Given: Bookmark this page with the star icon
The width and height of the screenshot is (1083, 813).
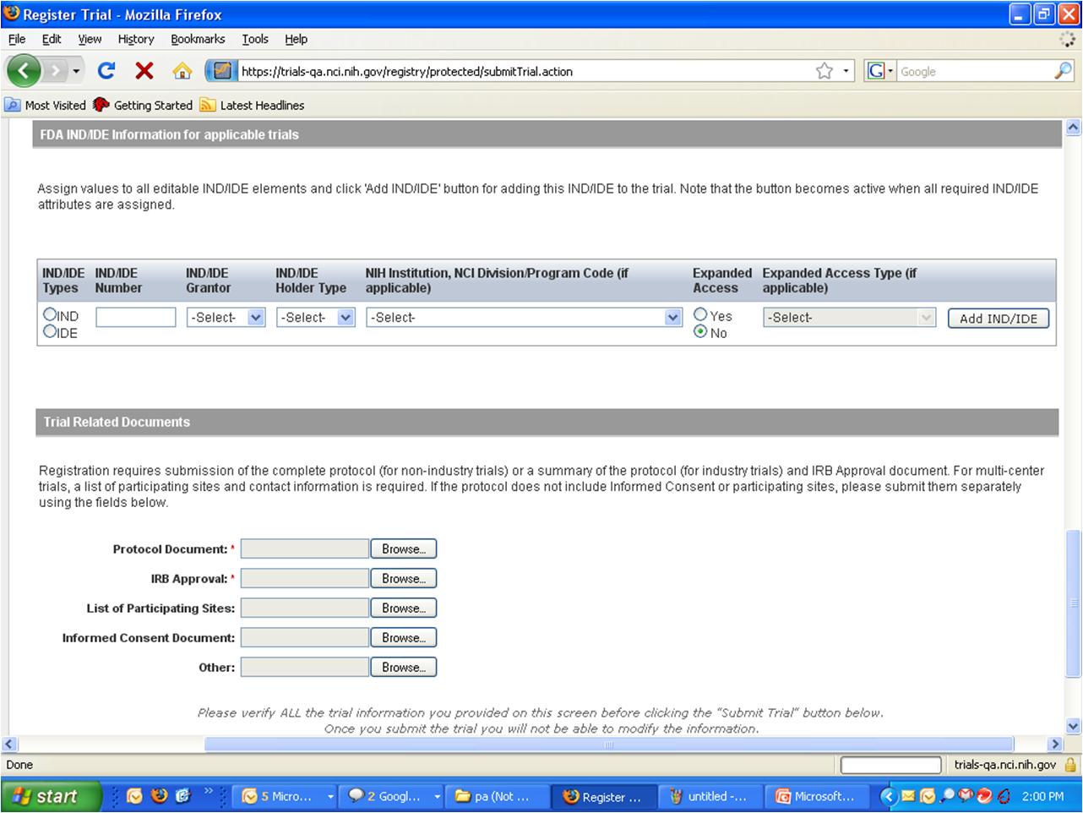Looking at the screenshot, I should (x=824, y=72).
